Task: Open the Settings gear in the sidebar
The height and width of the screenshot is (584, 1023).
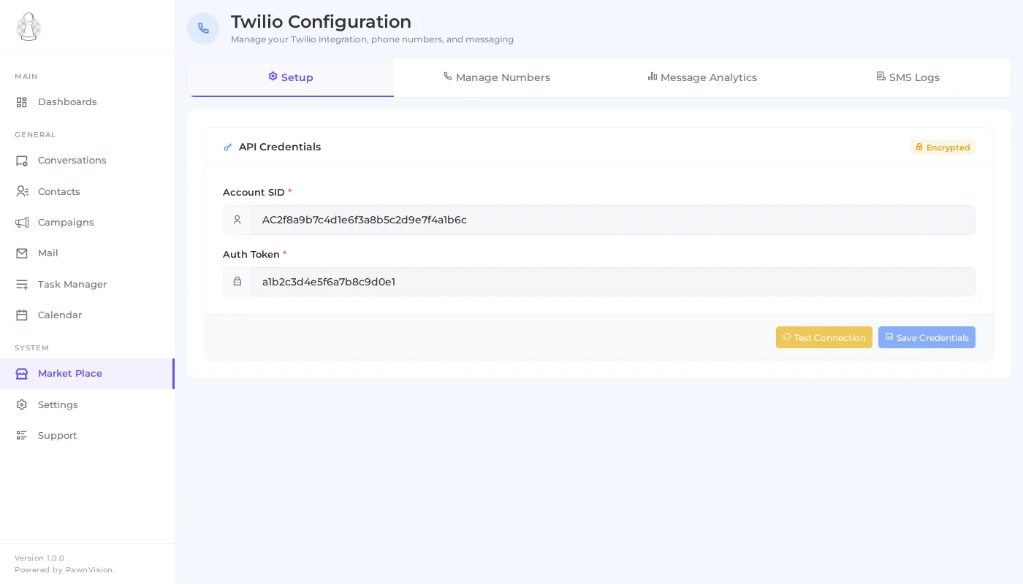Action: [x=22, y=404]
